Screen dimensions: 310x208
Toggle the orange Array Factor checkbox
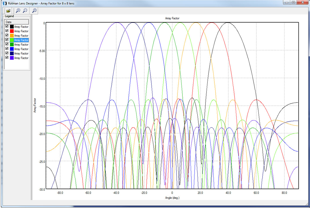pyautogui.click(x=7, y=35)
